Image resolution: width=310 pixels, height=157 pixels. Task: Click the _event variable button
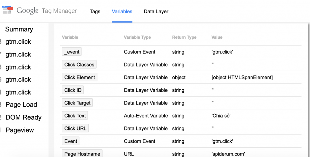71,52
